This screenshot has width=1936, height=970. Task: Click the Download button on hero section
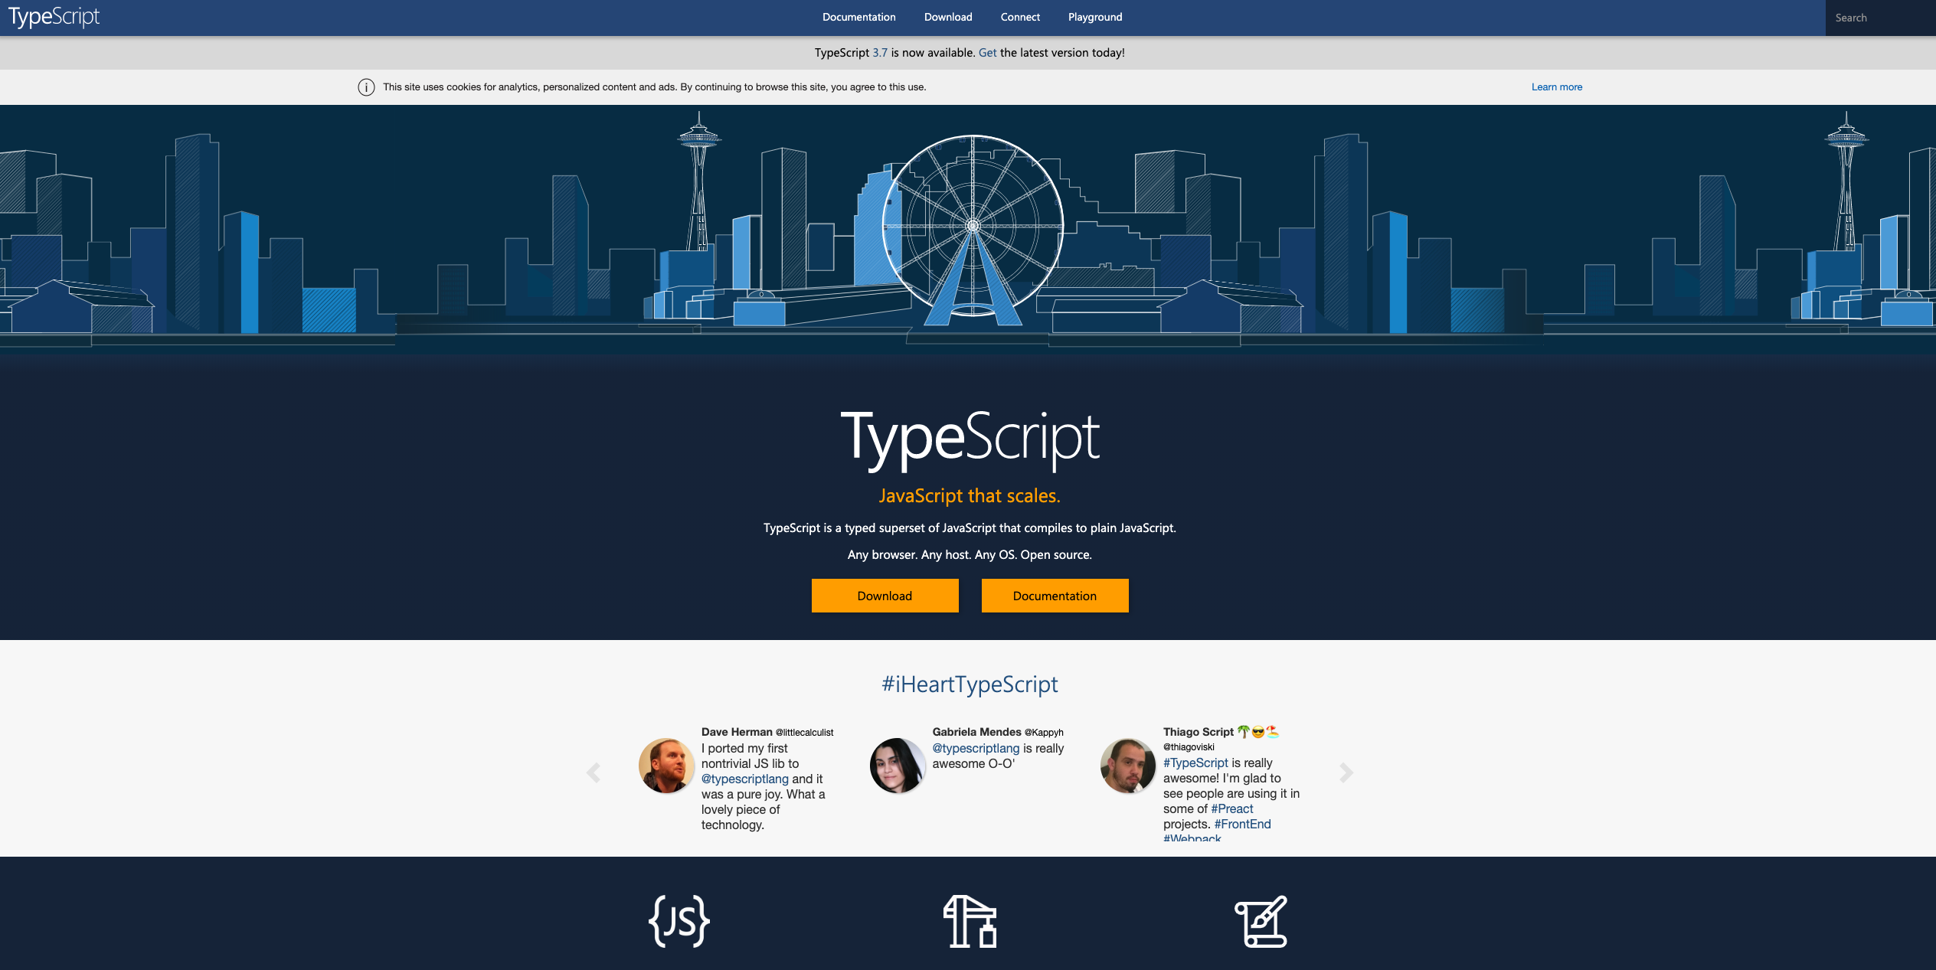(885, 595)
